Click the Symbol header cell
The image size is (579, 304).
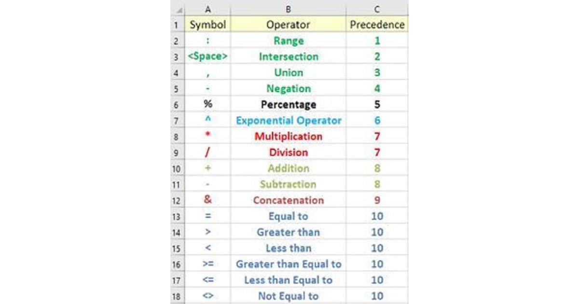click(207, 25)
